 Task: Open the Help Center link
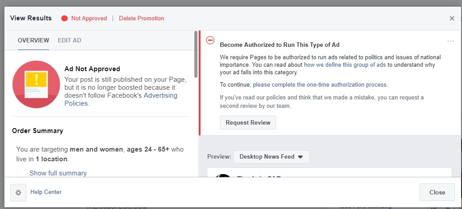[x=46, y=192]
